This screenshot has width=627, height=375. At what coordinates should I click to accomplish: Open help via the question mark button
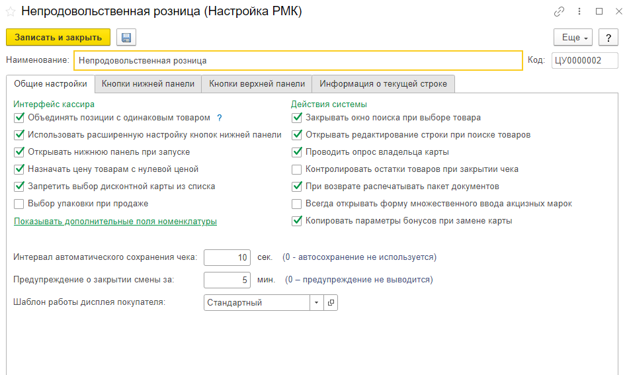pyautogui.click(x=608, y=38)
